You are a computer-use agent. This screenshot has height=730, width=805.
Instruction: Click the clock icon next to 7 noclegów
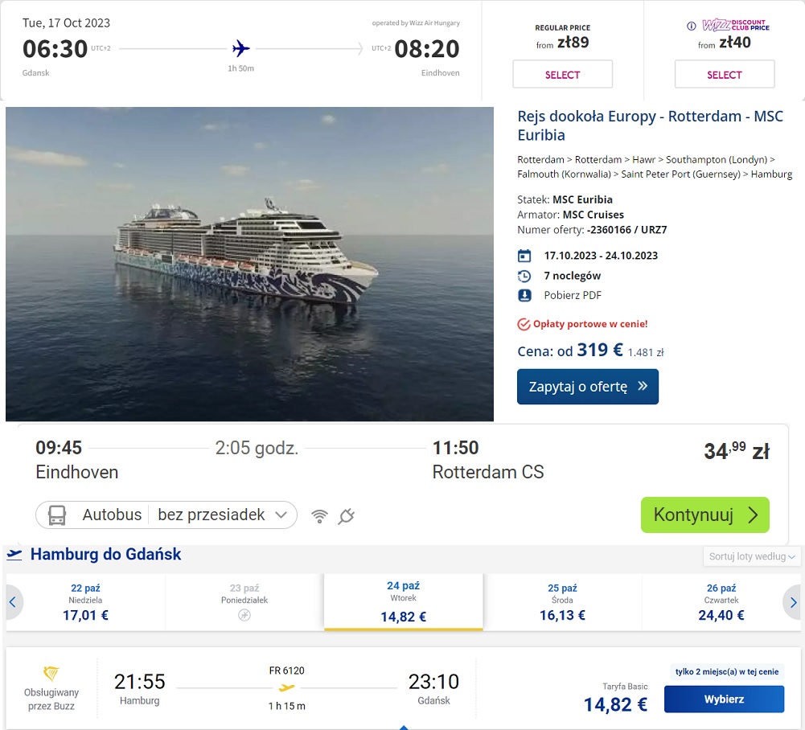click(x=524, y=277)
